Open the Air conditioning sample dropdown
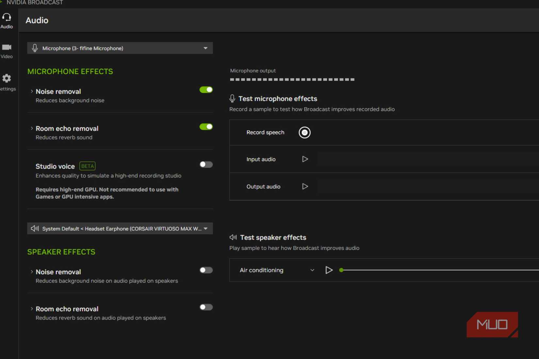 click(277, 270)
